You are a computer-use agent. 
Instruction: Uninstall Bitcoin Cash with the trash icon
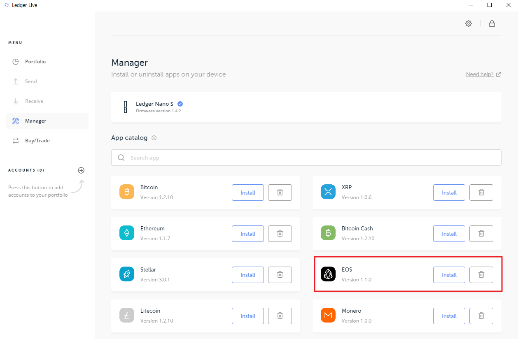pos(481,234)
